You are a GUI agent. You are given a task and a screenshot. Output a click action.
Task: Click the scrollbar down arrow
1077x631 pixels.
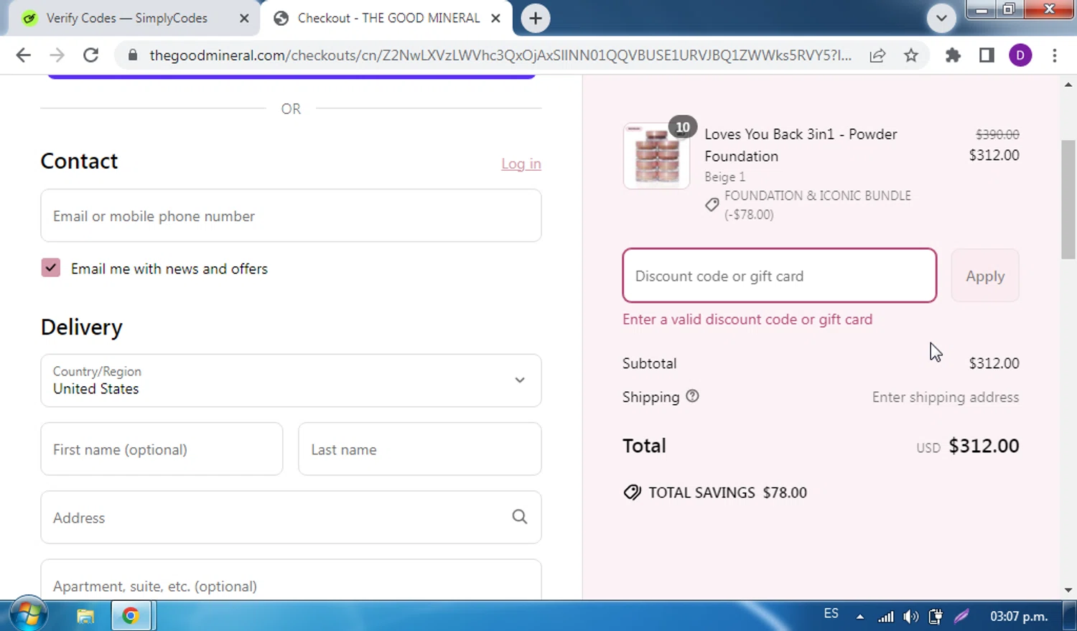(x=1068, y=590)
